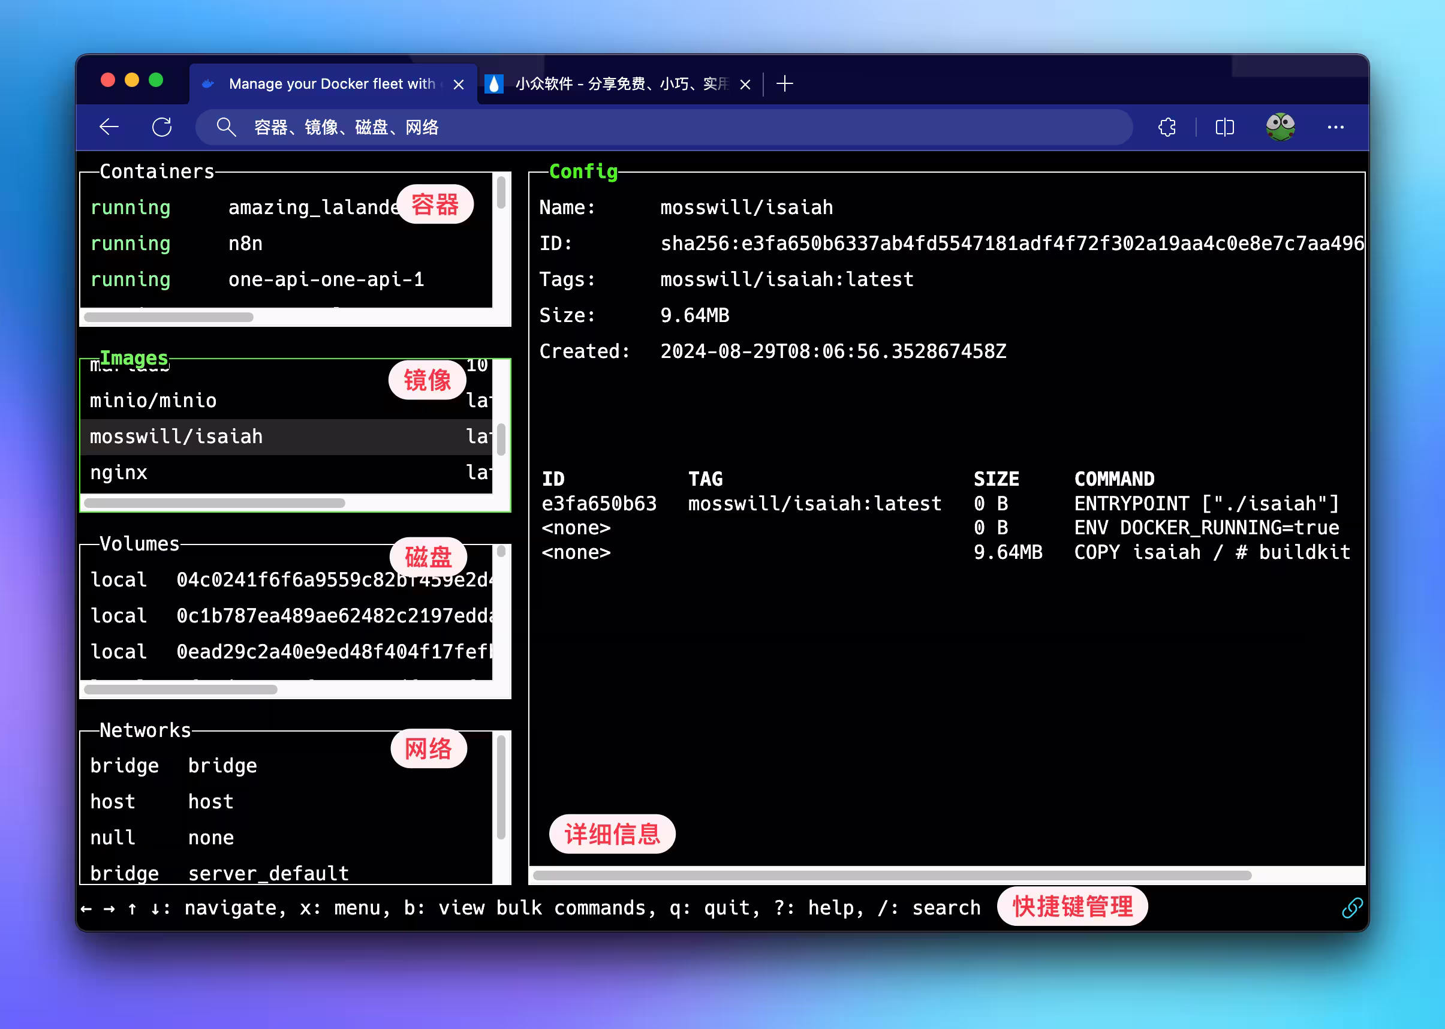1445x1029 pixels.
Task: Click the link icon in status bar
Action: (x=1351, y=907)
